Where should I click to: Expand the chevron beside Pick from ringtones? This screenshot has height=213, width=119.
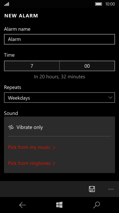(x=54, y=164)
